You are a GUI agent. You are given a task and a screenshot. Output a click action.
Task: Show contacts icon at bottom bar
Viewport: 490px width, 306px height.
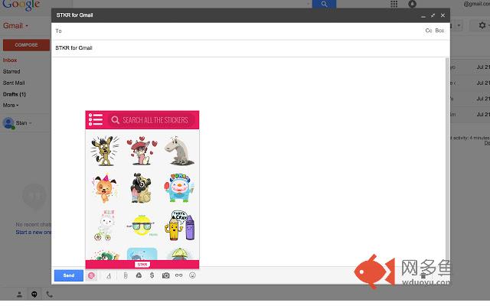pos(19,294)
